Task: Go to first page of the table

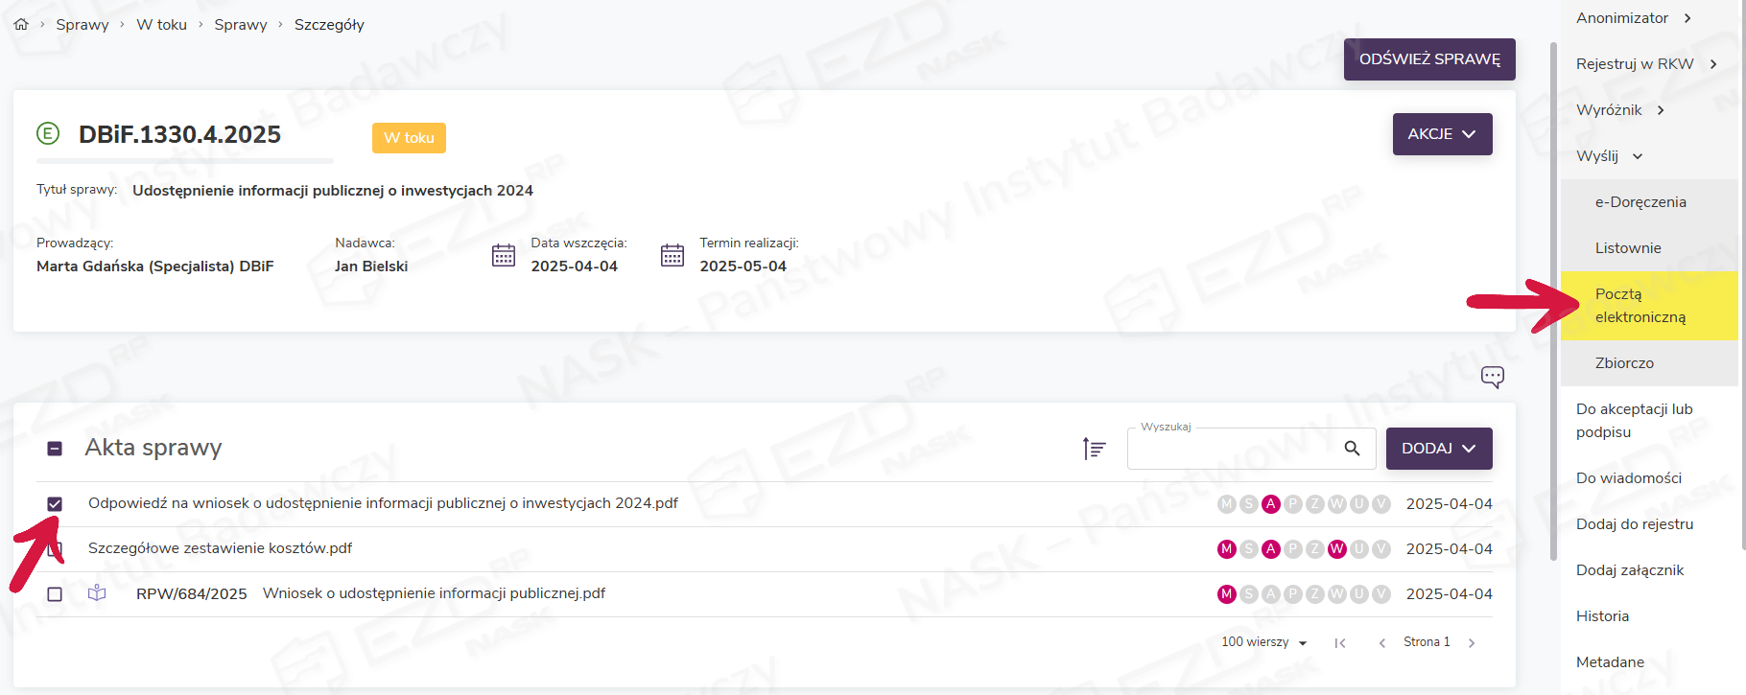Action: tap(1340, 643)
